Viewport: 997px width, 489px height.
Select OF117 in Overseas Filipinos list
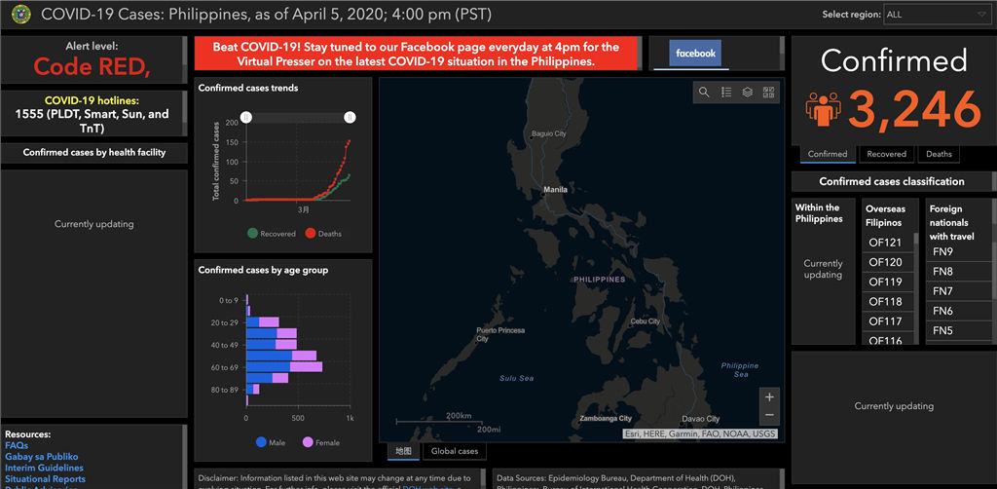[x=886, y=321]
